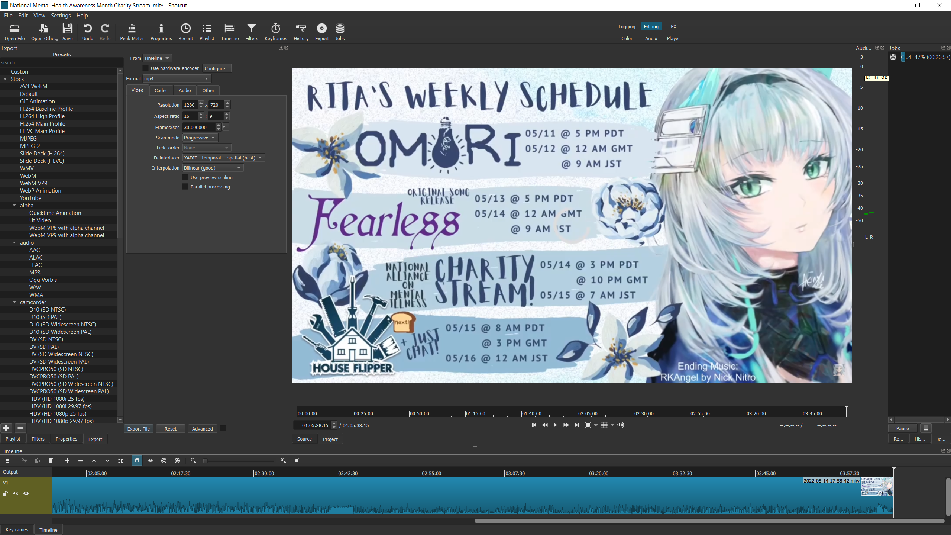951x535 pixels.
Task: Open the Jobs toolbar icon
Action: click(340, 32)
